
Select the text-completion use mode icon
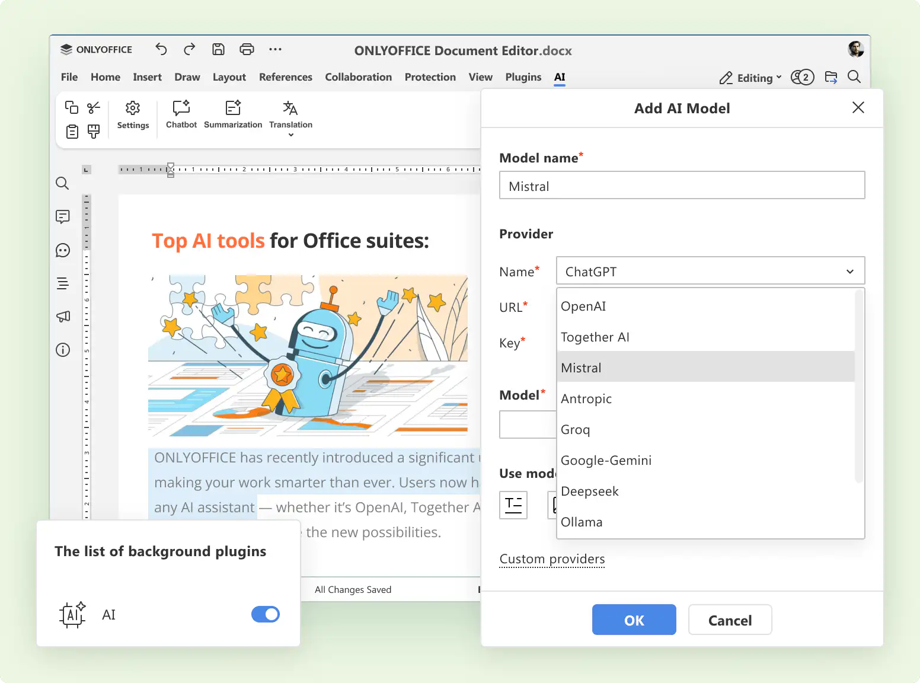coord(513,505)
